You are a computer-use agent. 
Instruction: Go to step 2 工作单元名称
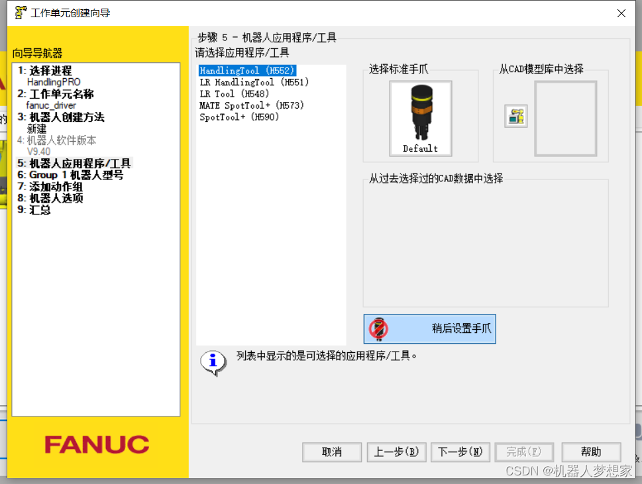[56, 94]
